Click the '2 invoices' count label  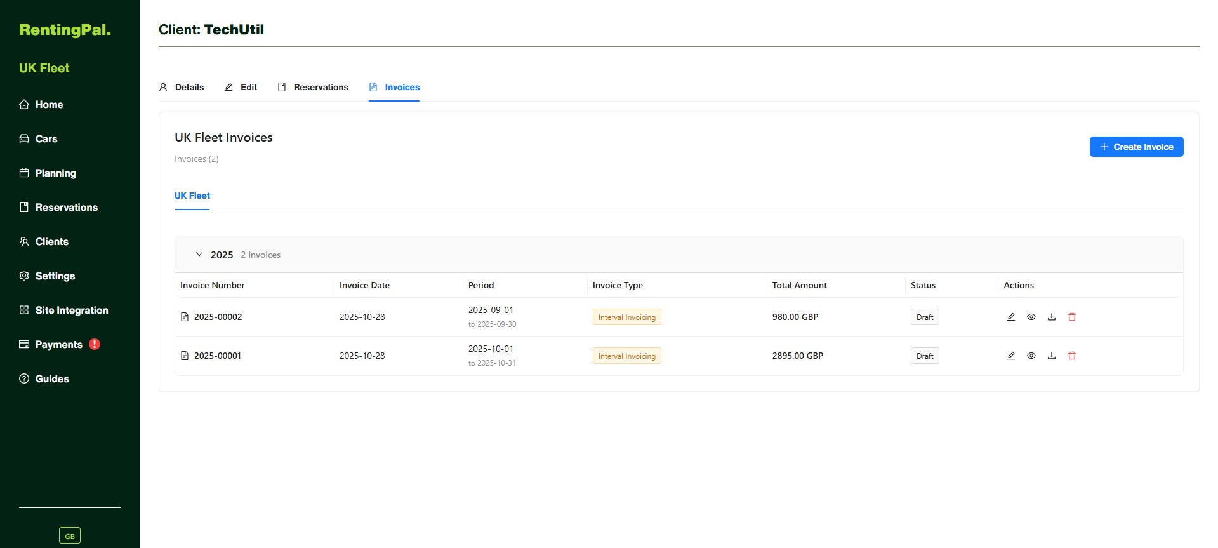click(260, 255)
